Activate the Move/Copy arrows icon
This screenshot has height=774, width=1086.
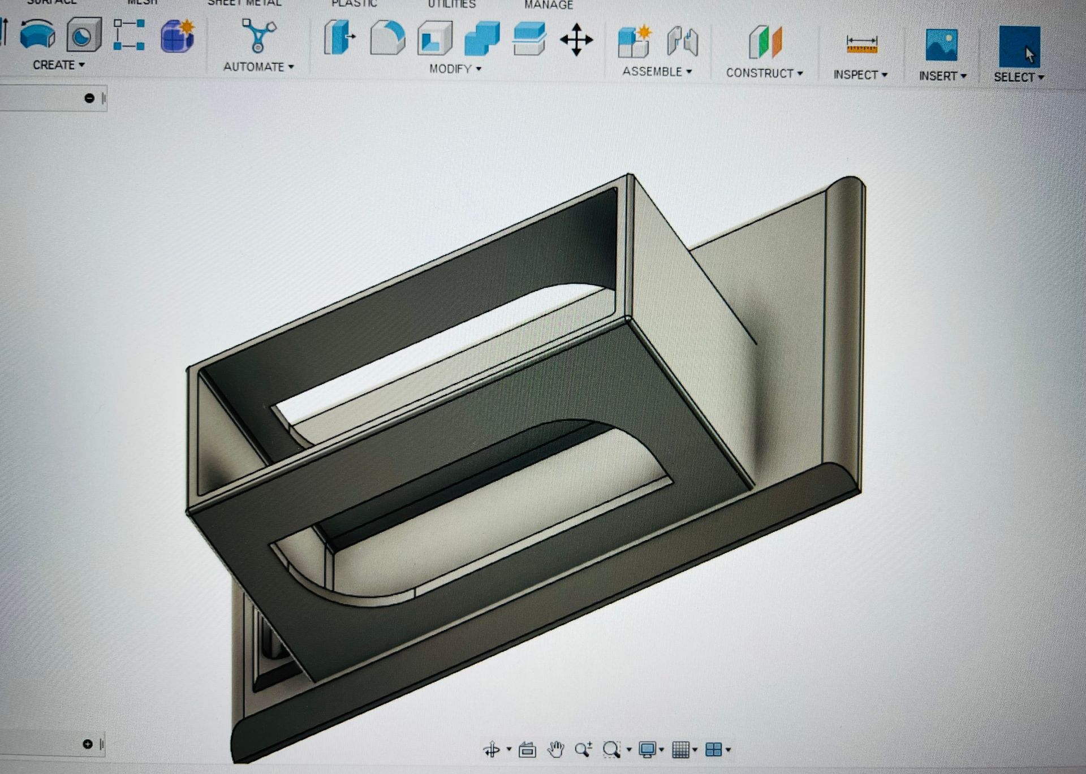(x=576, y=40)
